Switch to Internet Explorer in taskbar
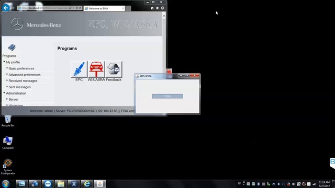The width and height of the screenshot is (335, 188). pyautogui.click(x=87, y=184)
